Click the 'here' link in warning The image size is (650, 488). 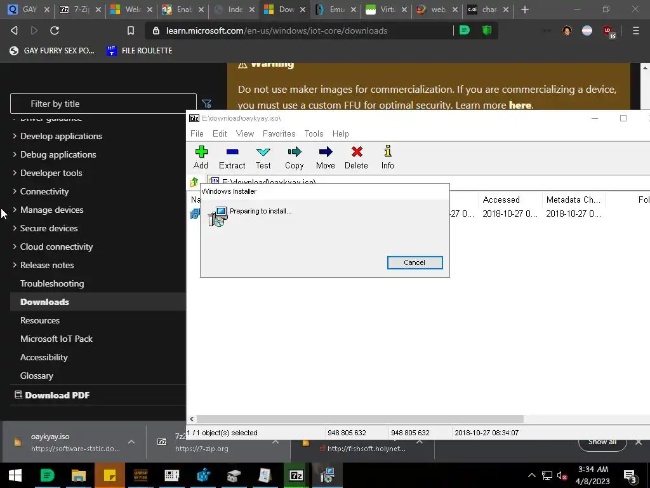click(x=520, y=105)
